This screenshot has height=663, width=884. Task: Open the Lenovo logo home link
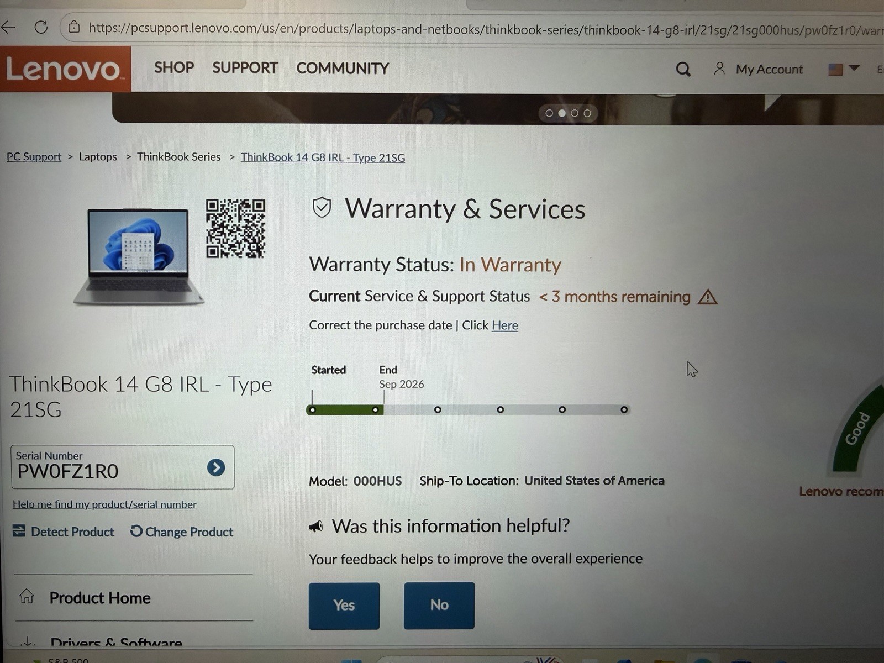point(65,69)
